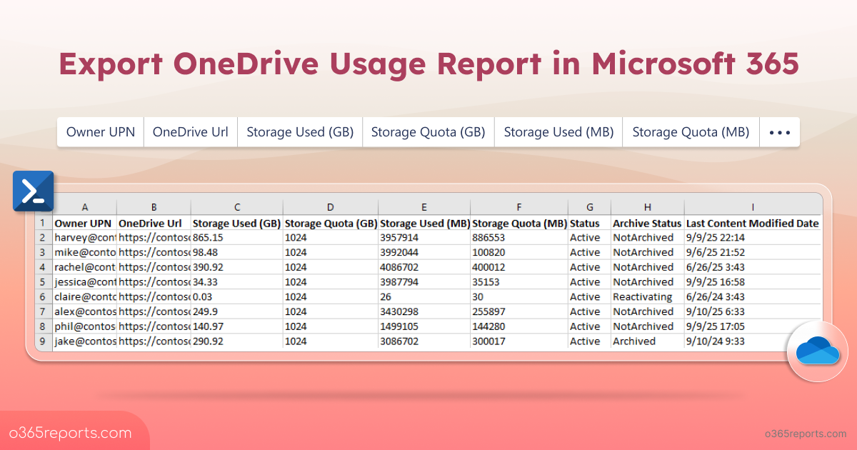This screenshot has height=450, width=857.
Task: Click the Archive Status header cell
Action: [x=647, y=223]
